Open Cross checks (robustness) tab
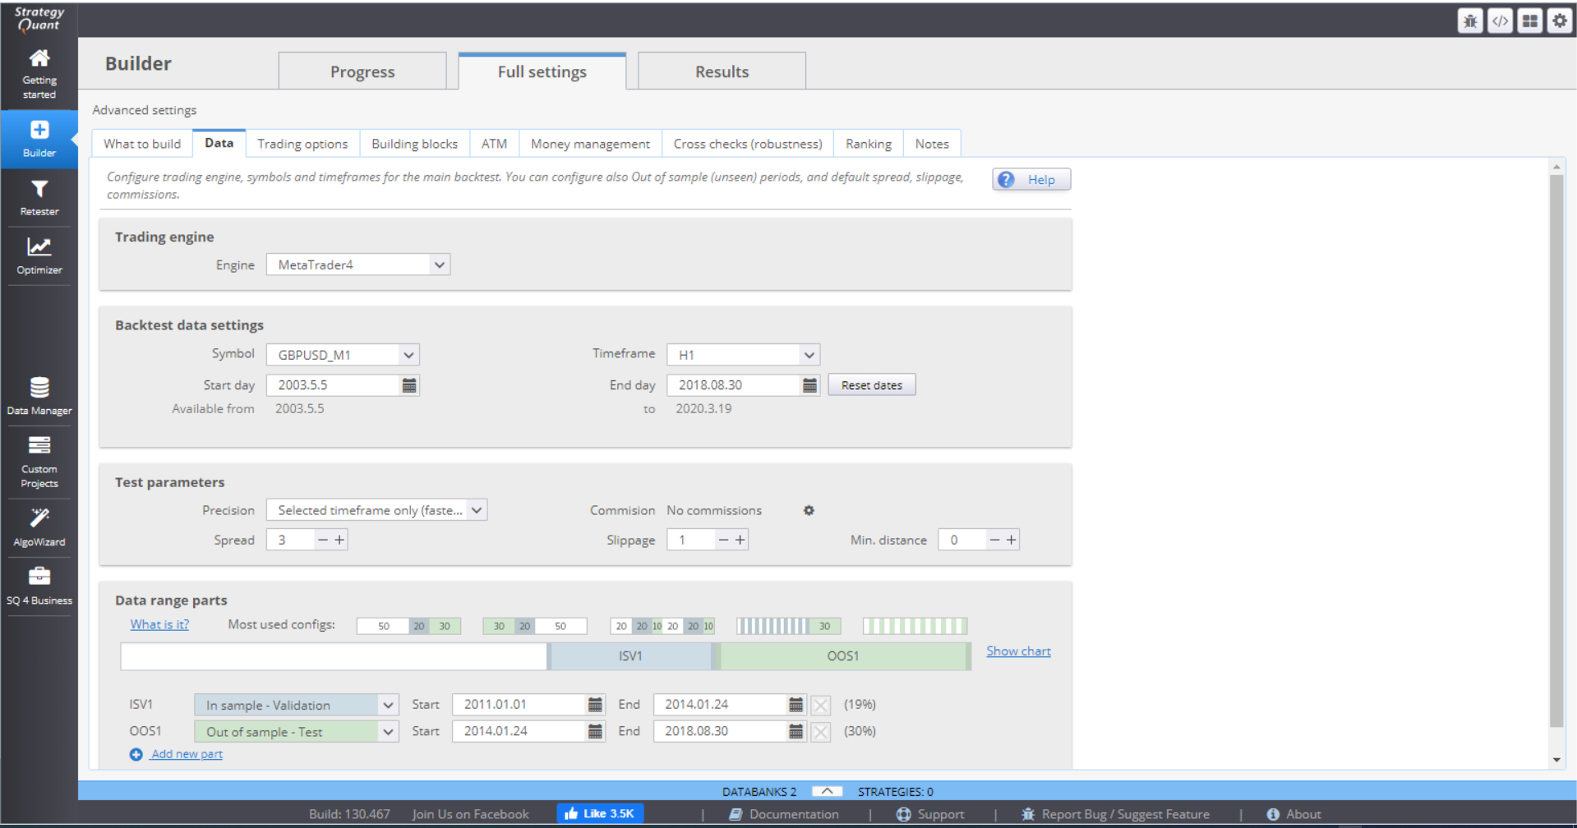Viewport: 1577px width, 828px height. tap(748, 144)
